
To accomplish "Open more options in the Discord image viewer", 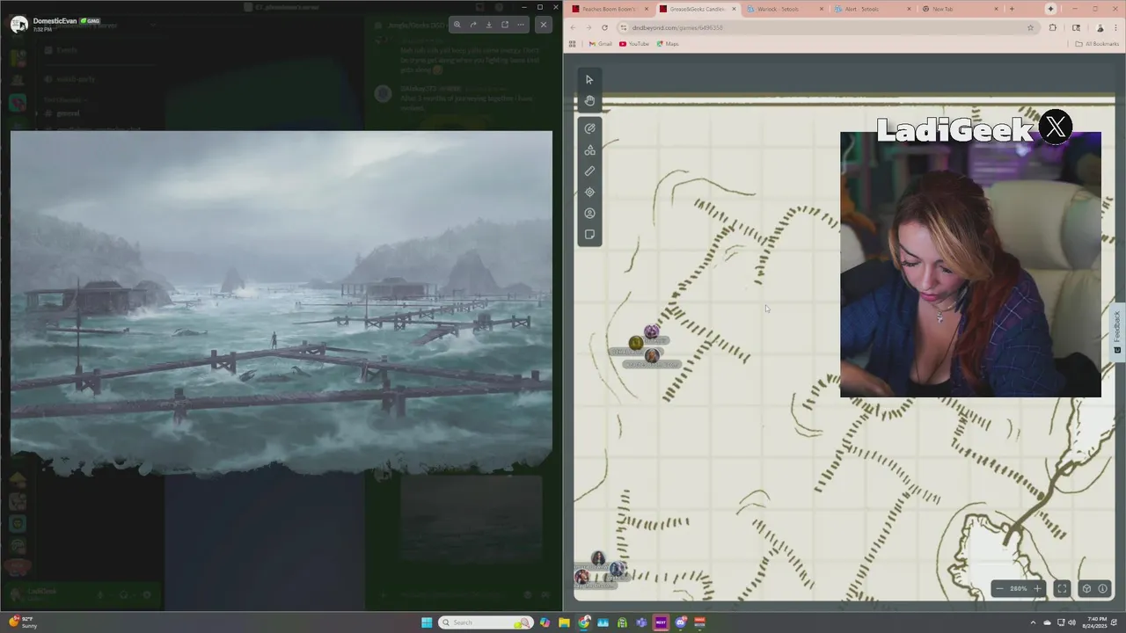I will tap(521, 25).
